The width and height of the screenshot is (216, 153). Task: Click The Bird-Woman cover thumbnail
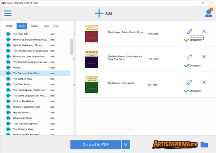(91, 59)
